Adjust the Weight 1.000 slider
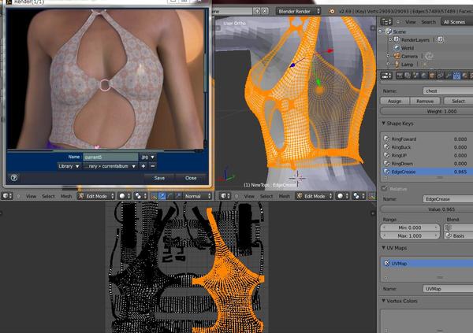This screenshot has width=473, height=333. 426,111
